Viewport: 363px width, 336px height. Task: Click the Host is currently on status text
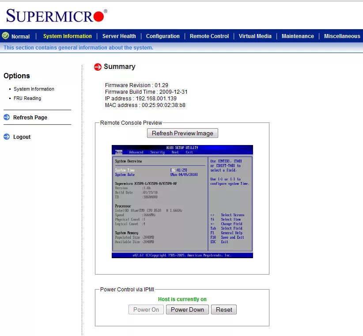(182, 299)
